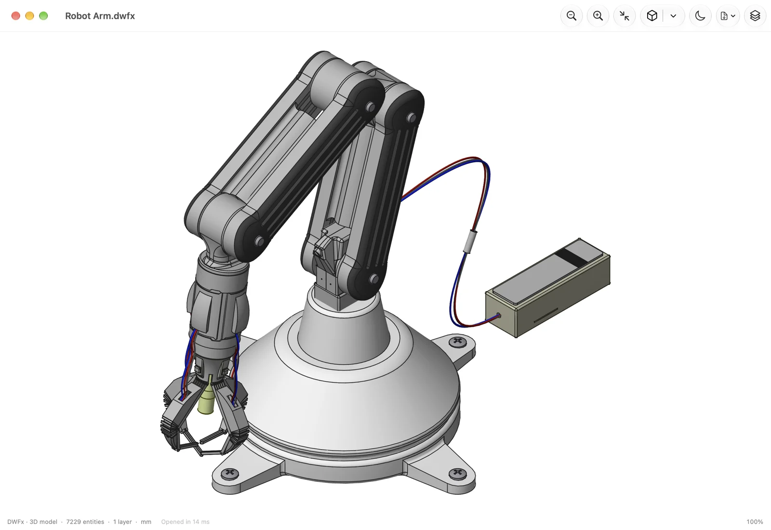Close the Robot Arm.dwfx window
Viewport: 771px width, 530px height.
15,16
